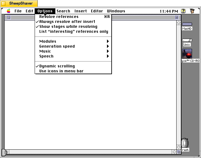Screen dimensions: 201x158
Task: Click the scroll right arrow
Action: point(174,152)
